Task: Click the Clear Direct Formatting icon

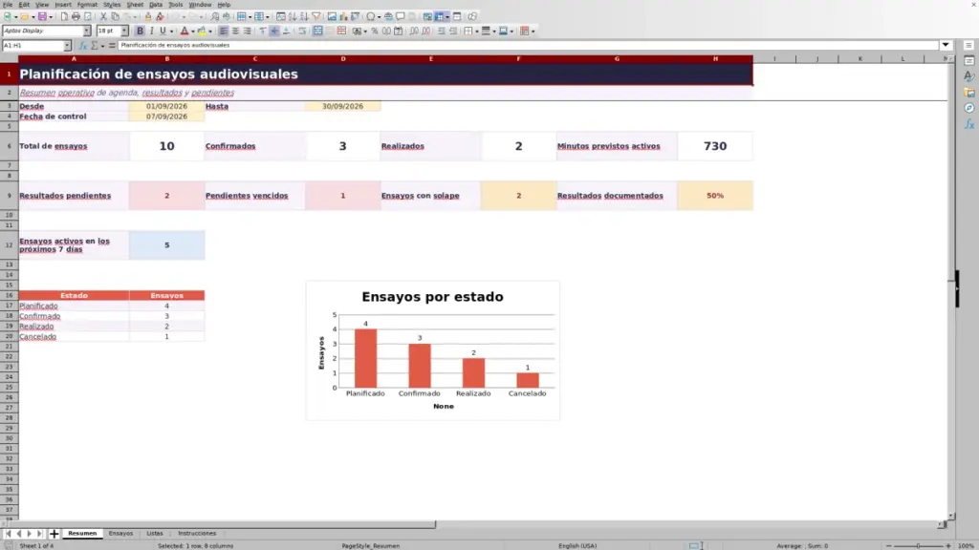Action: coord(160,17)
